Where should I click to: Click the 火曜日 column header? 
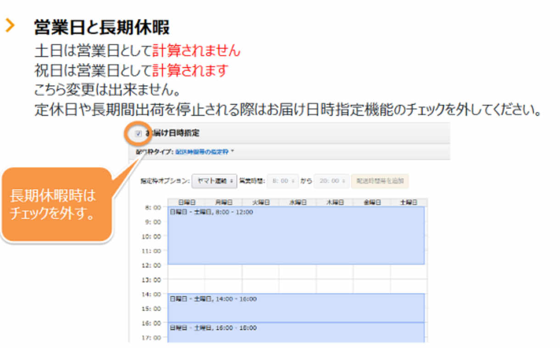260,202
